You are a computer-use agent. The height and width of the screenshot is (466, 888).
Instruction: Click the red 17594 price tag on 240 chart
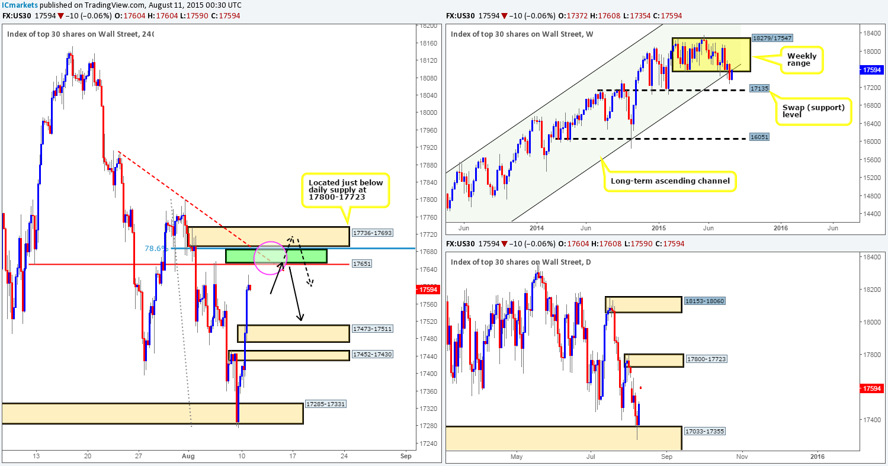pos(428,290)
